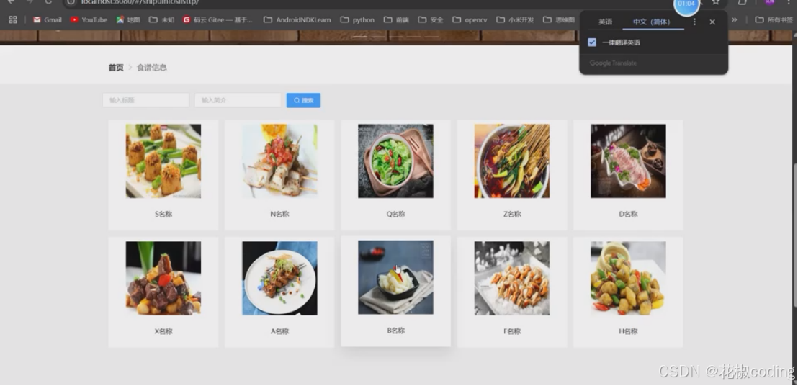This screenshot has width=798, height=386.
Task: Open the 地图 maps bookmark
Action: click(127, 20)
